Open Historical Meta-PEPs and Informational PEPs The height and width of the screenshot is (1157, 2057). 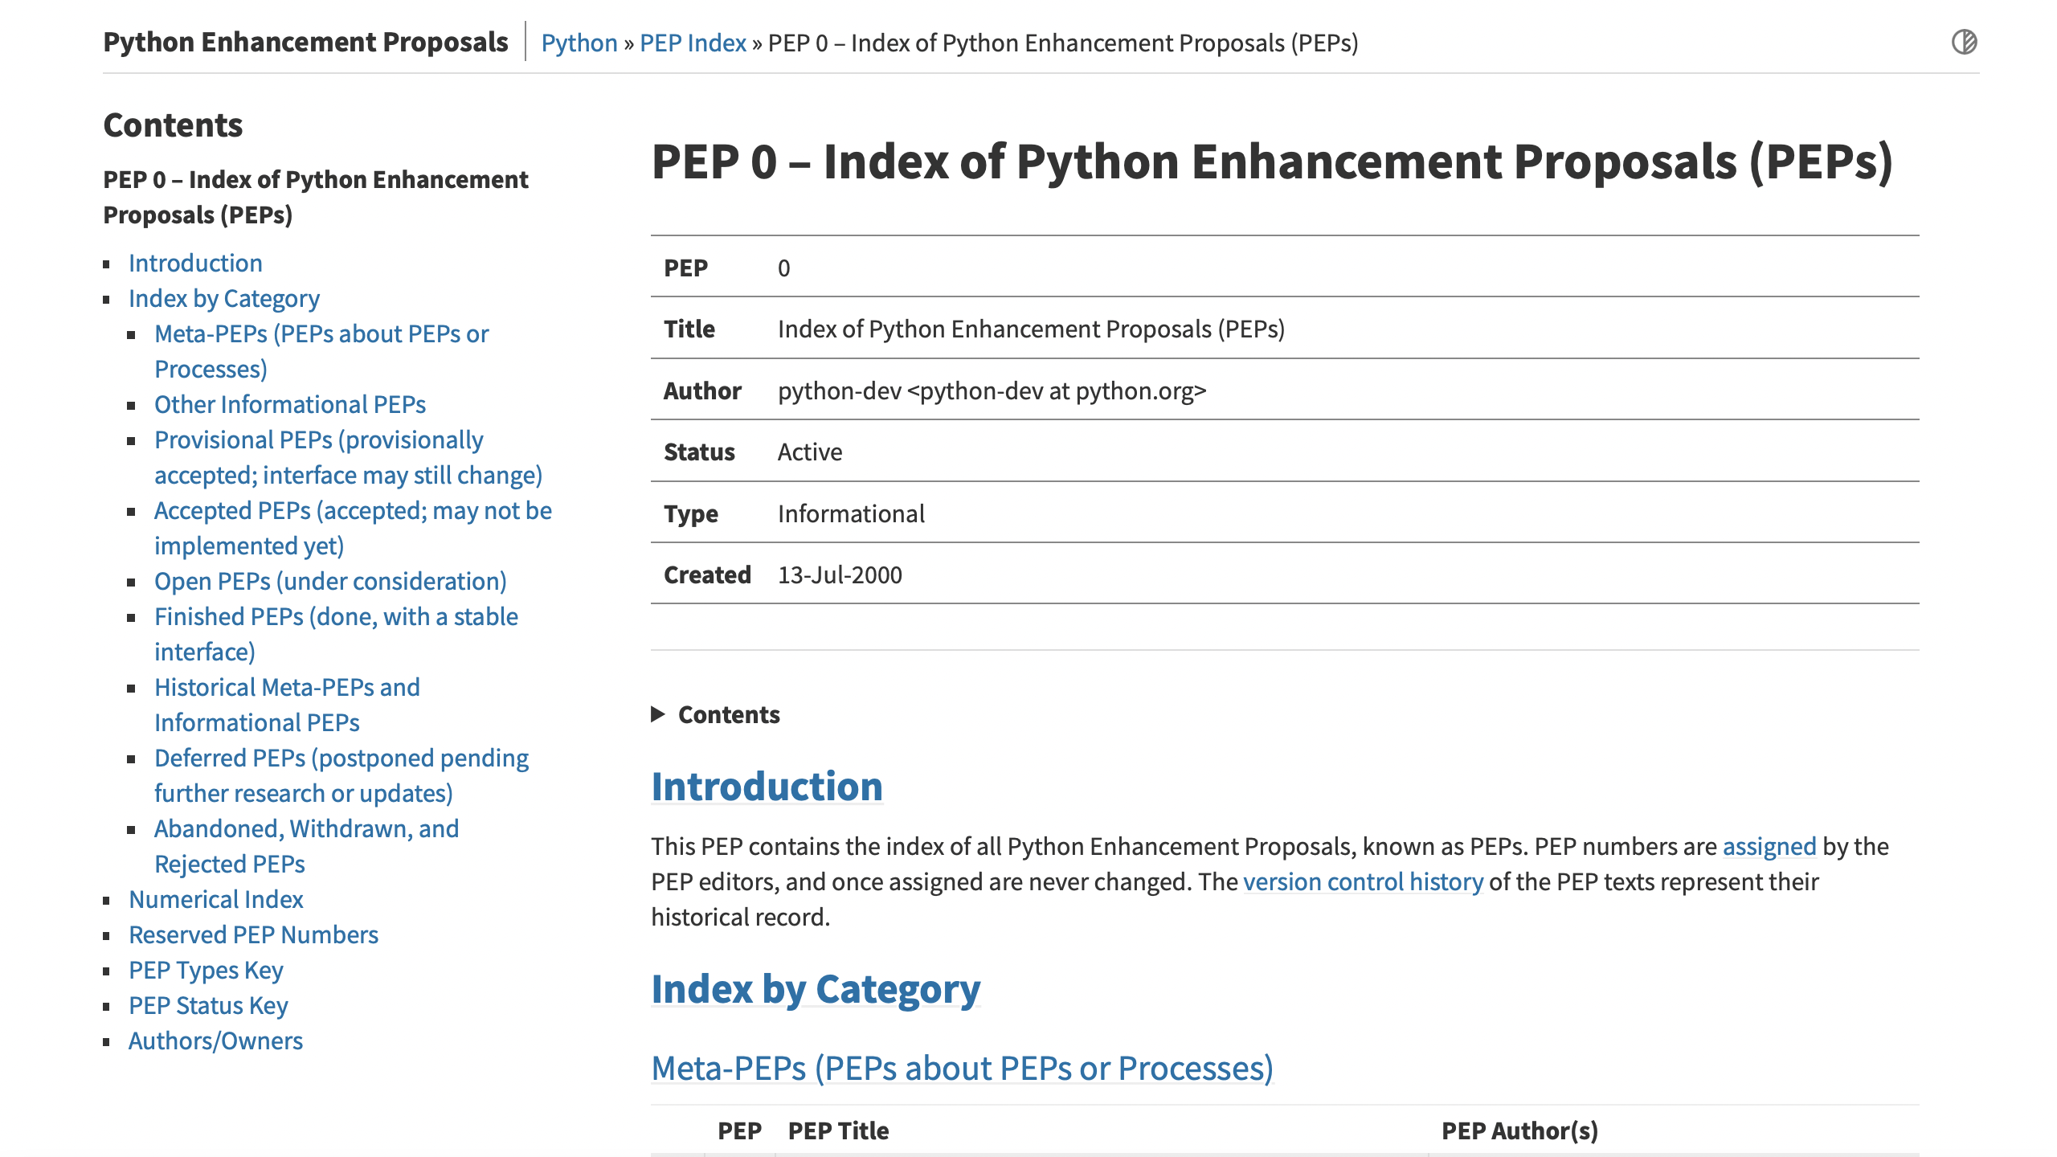point(287,705)
